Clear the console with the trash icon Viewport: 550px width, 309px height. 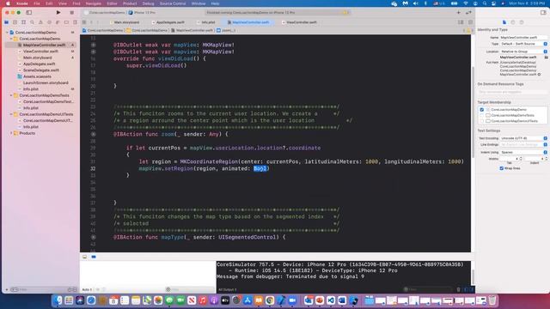[458, 289]
